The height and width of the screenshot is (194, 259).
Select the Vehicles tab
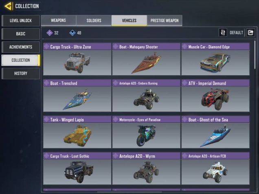pos(129,20)
